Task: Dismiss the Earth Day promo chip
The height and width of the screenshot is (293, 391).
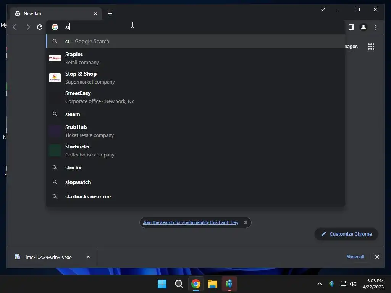Action: click(x=246, y=222)
